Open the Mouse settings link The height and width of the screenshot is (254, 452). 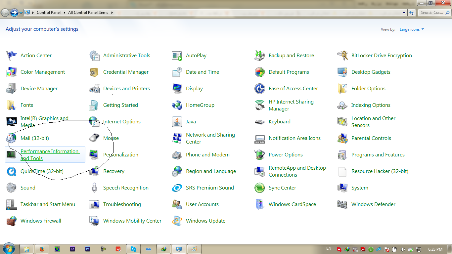(111, 138)
